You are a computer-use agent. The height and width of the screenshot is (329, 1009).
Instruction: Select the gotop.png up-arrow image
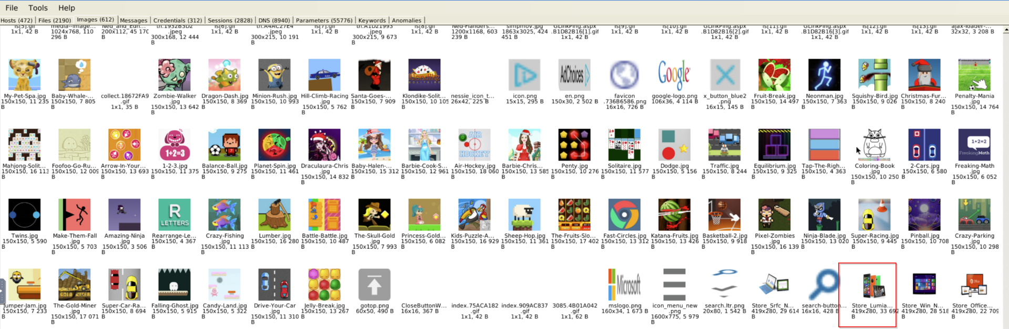point(374,284)
